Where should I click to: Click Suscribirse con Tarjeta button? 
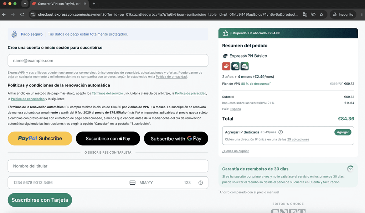[x=40, y=200]
